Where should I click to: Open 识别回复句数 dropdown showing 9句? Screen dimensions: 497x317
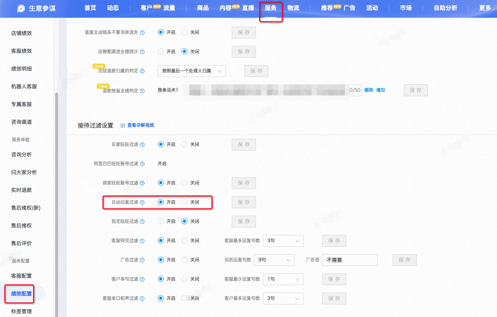274,260
